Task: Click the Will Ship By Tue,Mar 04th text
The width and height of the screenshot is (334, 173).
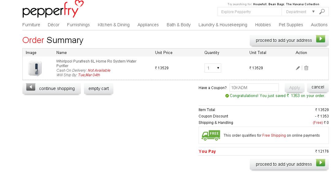Action: click(78, 75)
